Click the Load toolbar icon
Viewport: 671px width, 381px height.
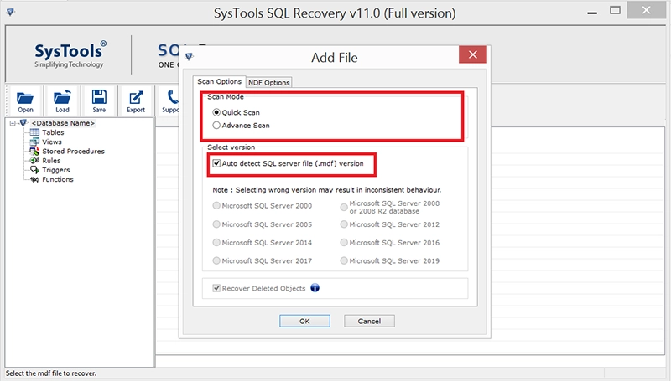click(x=62, y=98)
